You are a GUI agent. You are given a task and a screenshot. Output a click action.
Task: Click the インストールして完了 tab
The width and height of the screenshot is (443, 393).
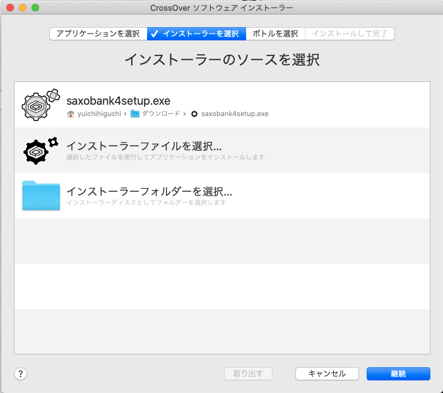[350, 33]
